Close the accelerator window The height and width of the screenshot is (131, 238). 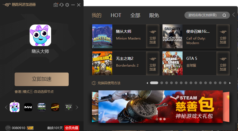[79, 5]
